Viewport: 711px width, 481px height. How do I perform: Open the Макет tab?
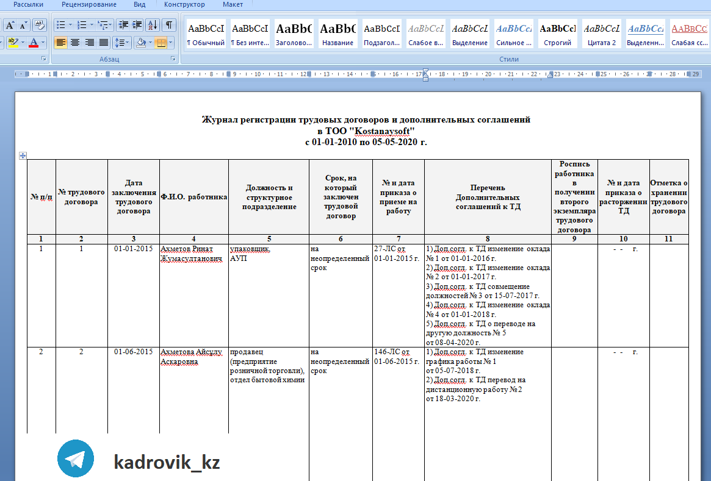tap(233, 4)
